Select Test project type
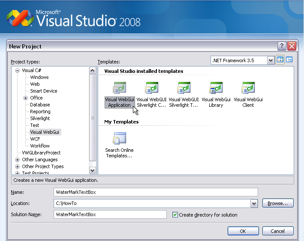 [34, 125]
